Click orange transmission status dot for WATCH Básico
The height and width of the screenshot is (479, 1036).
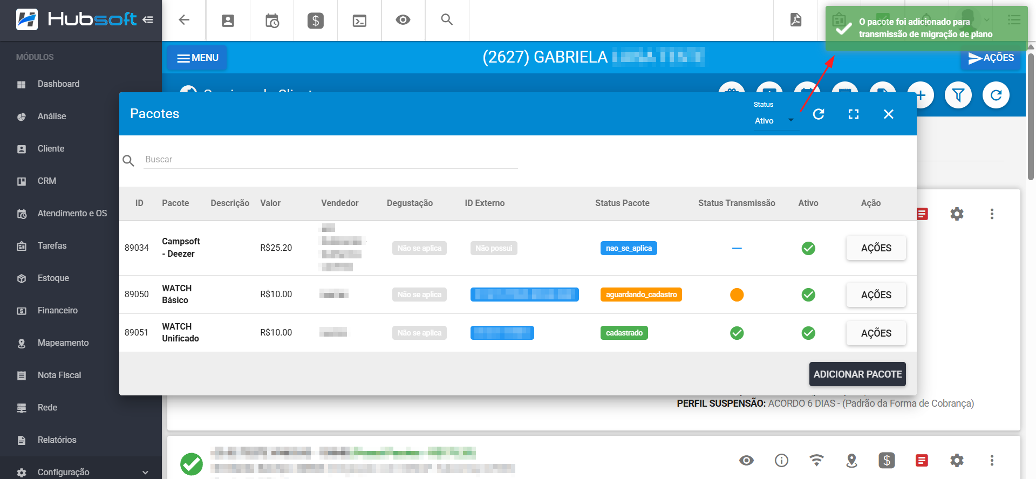pyautogui.click(x=737, y=295)
